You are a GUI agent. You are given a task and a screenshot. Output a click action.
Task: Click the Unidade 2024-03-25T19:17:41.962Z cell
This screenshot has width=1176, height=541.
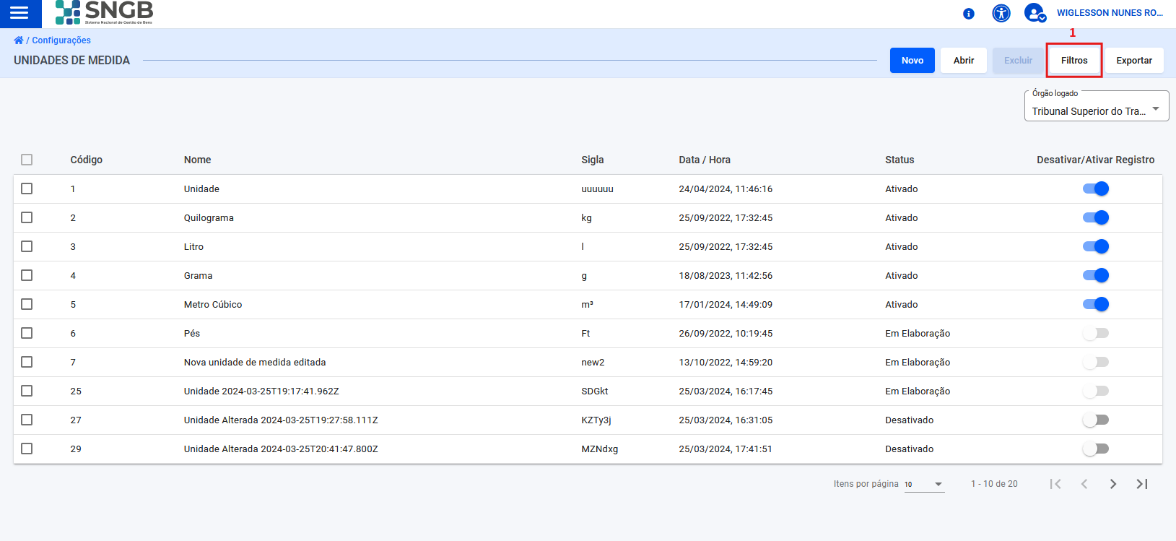pyautogui.click(x=261, y=391)
